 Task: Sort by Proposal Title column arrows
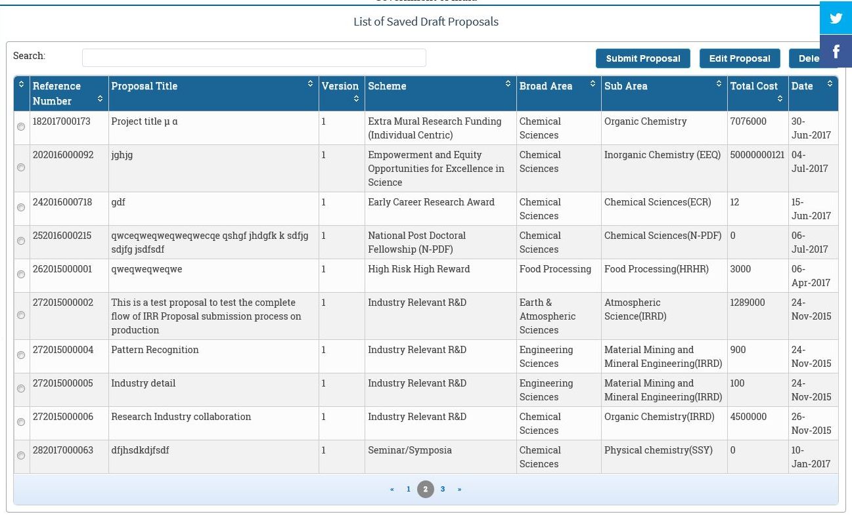pyautogui.click(x=310, y=84)
